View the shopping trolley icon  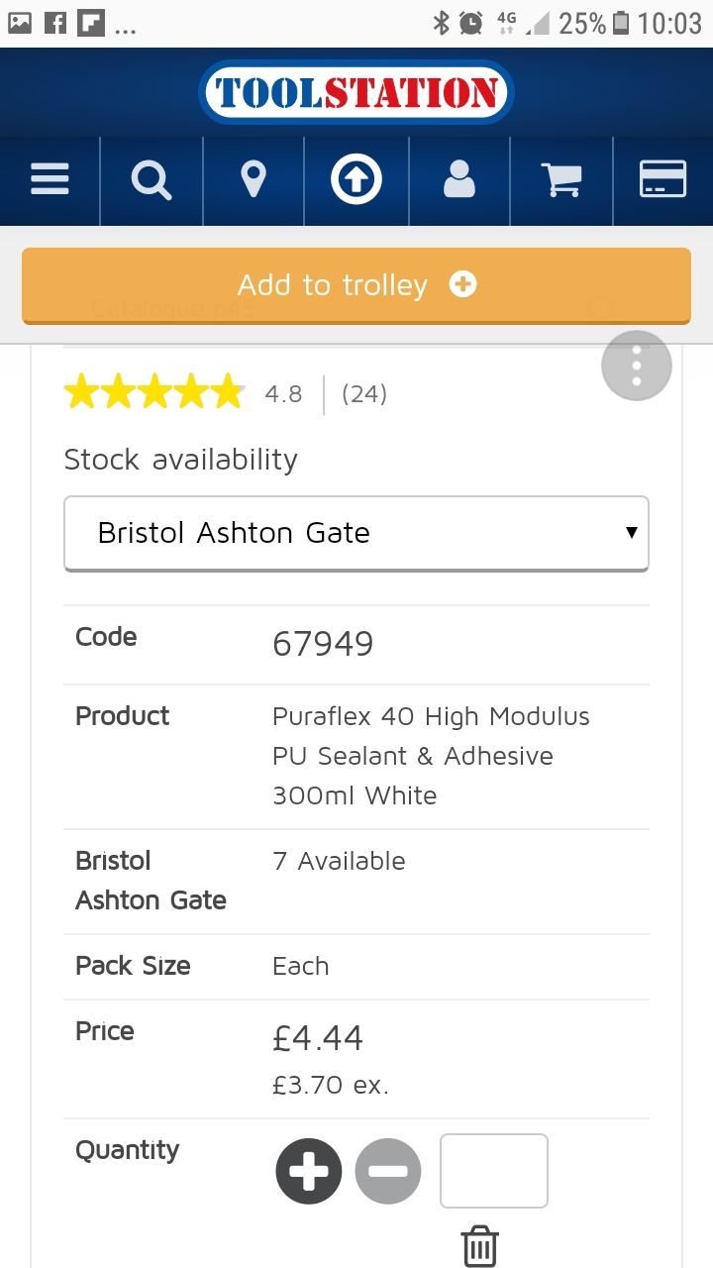coord(561,180)
